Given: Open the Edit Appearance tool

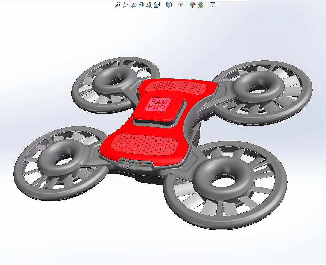Looking at the screenshot, I should pyautogui.click(x=193, y=5).
